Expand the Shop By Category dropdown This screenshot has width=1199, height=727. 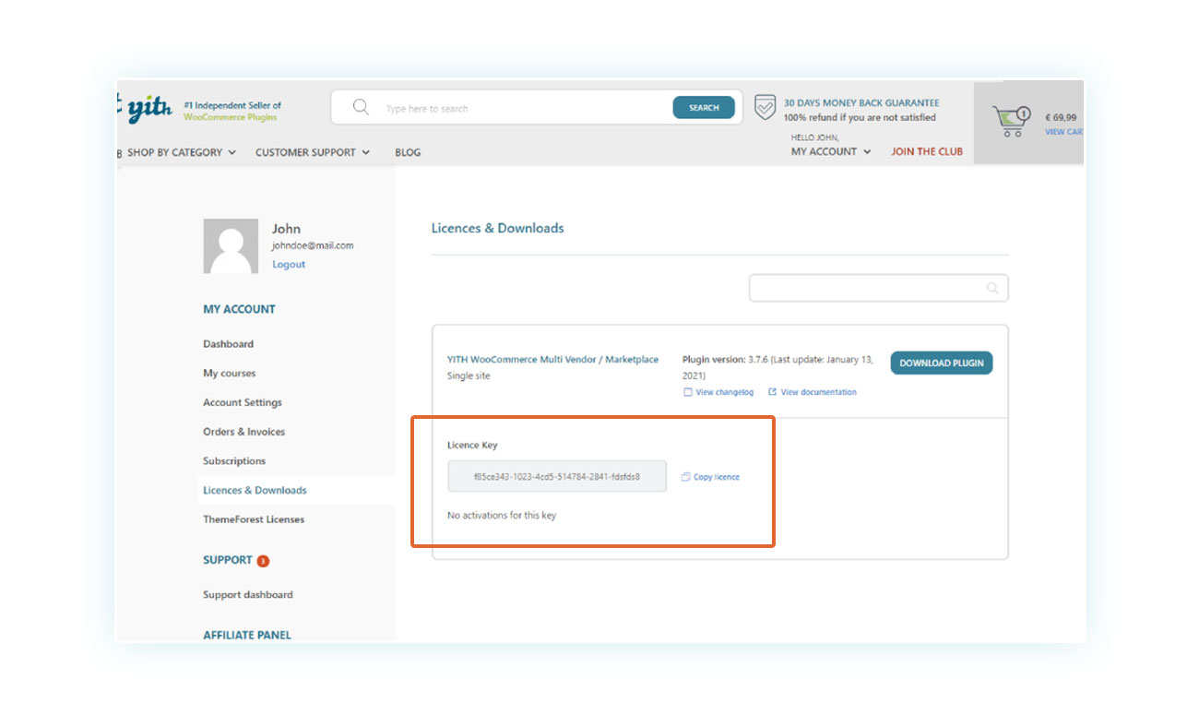click(181, 152)
